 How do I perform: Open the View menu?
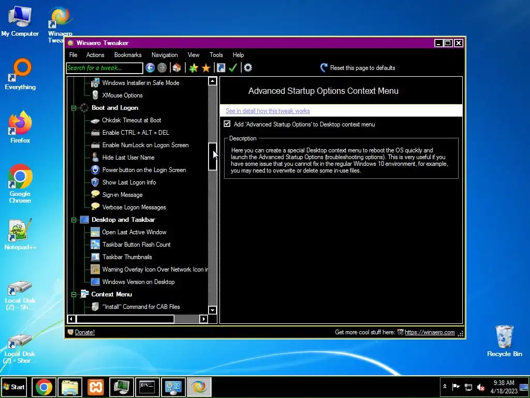click(194, 55)
